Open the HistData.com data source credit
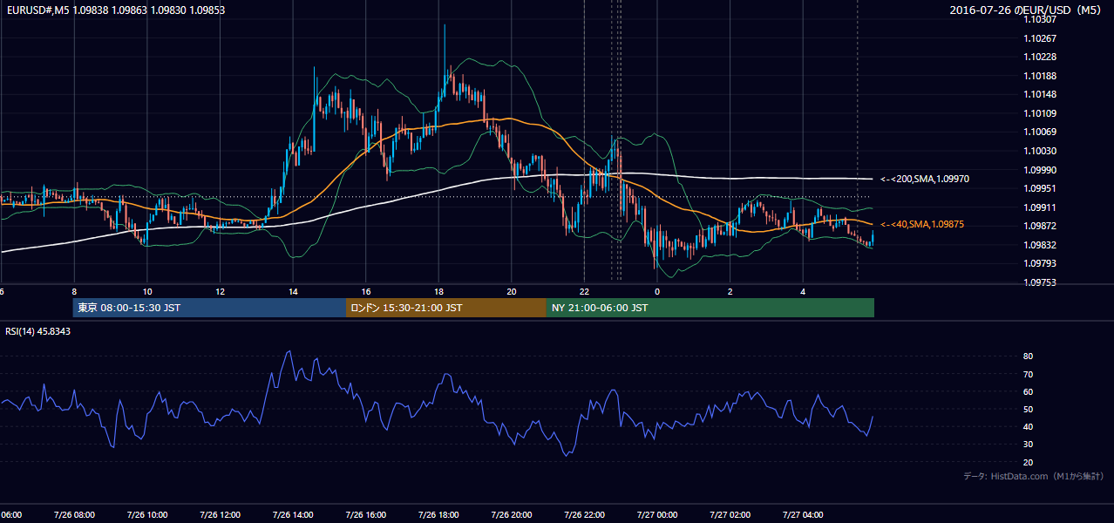This screenshot has height=523, width=1114. tap(1034, 476)
